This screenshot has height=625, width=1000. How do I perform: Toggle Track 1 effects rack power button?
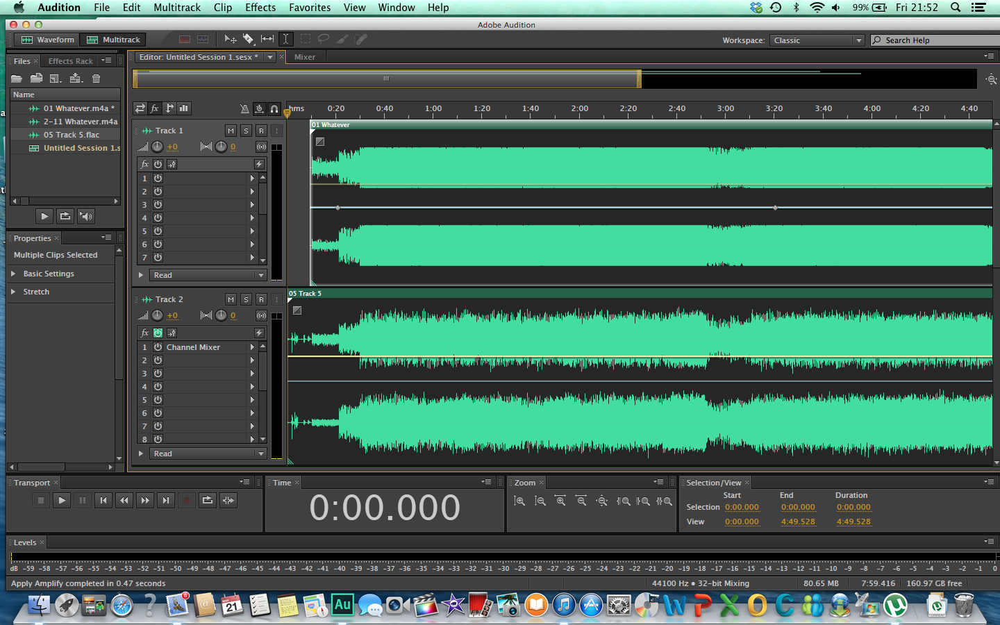click(x=158, y=164)
